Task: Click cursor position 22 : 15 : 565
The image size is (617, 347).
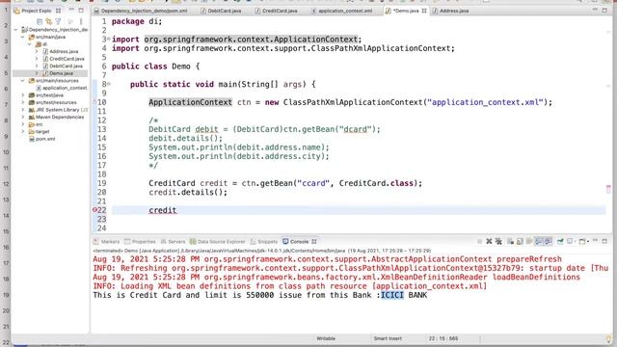Action: pyautogui.click(x=443, y=338)
